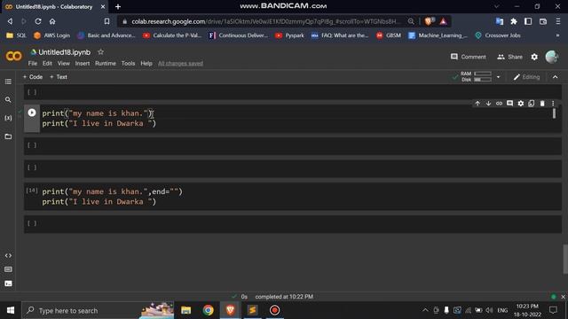Click the notebook vertical scrollbar

coord(565,260)
